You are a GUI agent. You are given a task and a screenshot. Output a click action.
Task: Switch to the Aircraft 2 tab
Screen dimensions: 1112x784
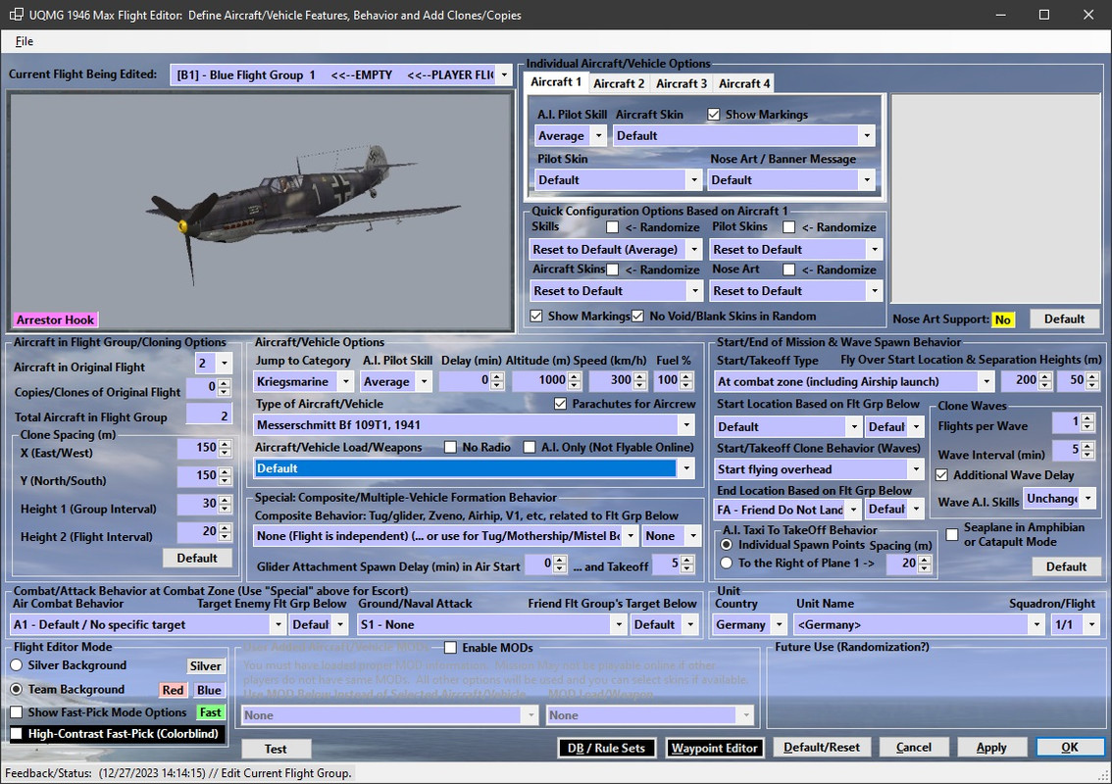pos(619,83)
